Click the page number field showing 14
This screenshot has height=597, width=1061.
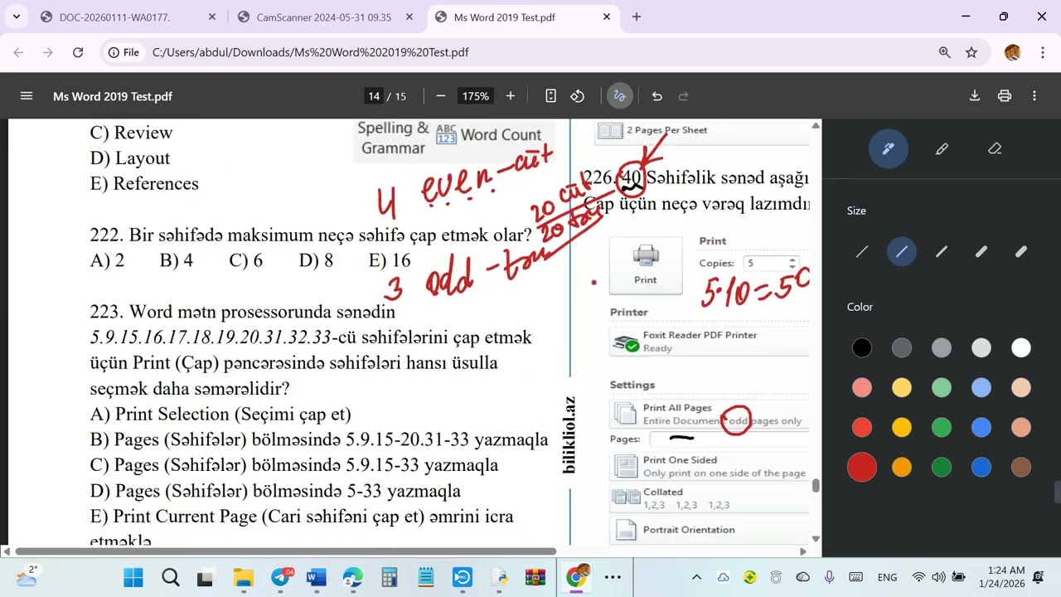pos(374,96)
